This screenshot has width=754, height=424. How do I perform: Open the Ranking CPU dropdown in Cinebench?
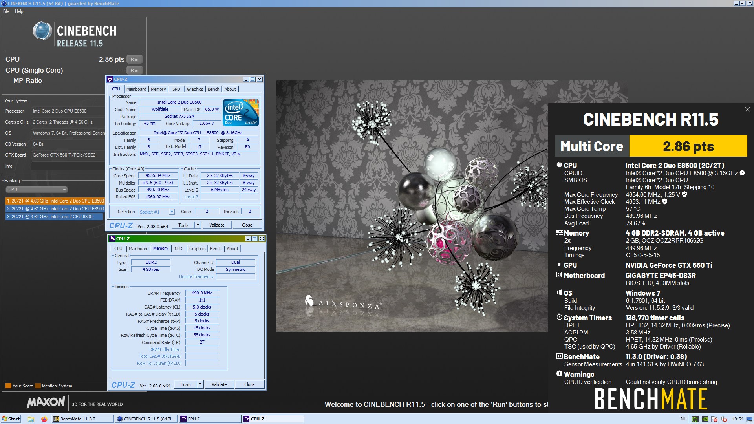tap(37, 189)
